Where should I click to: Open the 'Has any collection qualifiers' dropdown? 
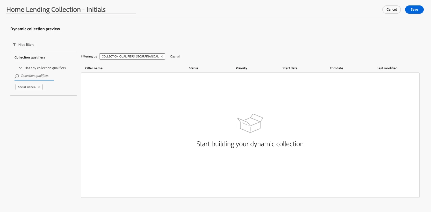(x=42, y=68)
